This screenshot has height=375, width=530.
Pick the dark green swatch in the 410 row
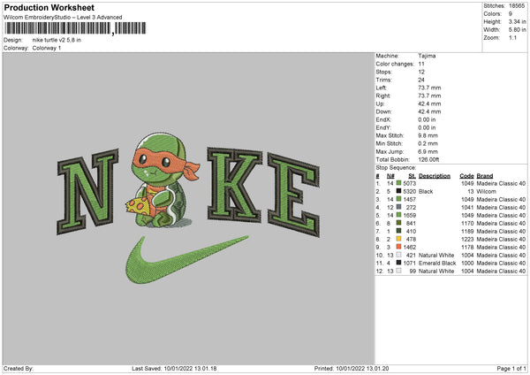click(x=399, y=231)
